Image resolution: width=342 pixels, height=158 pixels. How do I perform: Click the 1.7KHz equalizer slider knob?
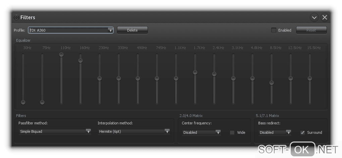pyautogui.click(x=195, y=72)
